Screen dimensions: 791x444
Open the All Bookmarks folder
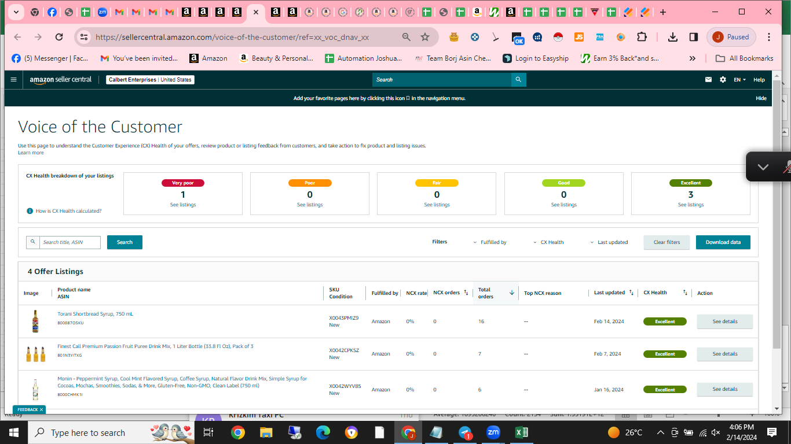click(x=745, y=58)
